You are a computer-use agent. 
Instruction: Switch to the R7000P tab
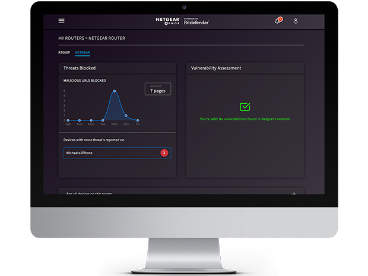pyautogui.click(x=64, y=53)
